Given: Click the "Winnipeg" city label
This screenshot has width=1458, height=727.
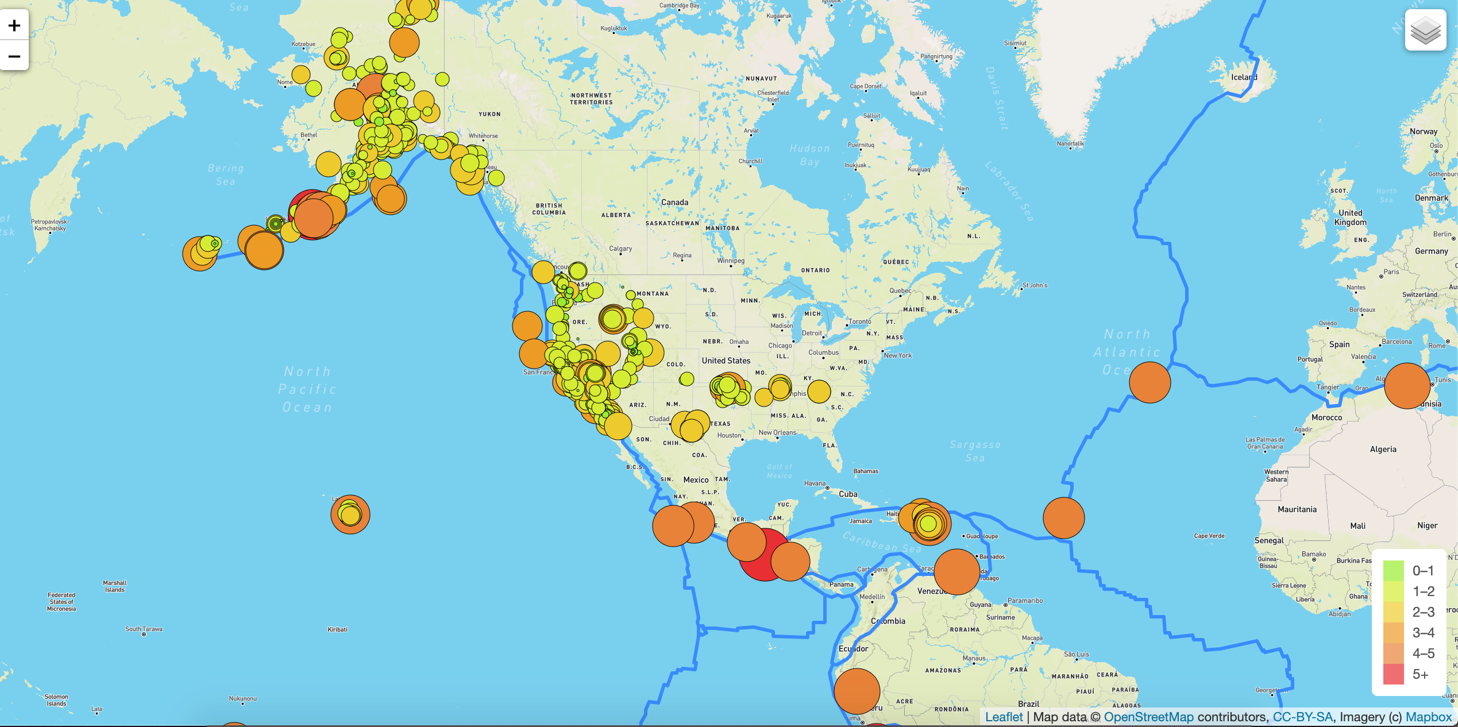Looking at the screenshot, I should point(730,261).
